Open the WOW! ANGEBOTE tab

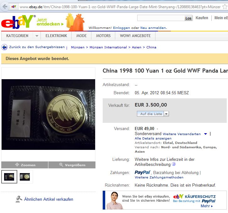tap(135, 36)
